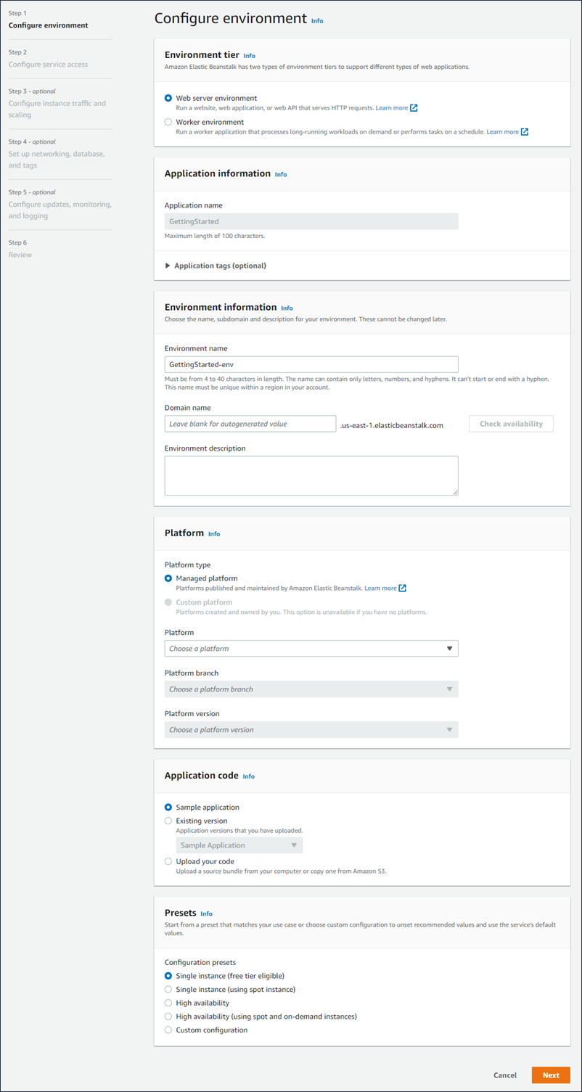Image resolution: width=582 pixels, height=1092 pixels.
Task: Choose the Upload your code option
Action: [x=168, y=861]
